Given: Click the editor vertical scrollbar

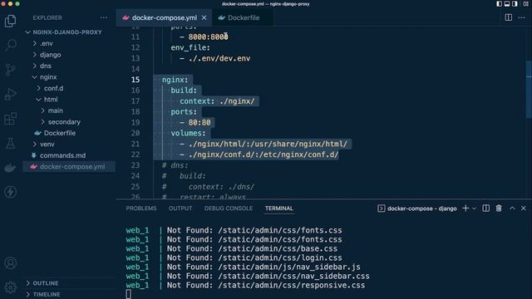Looking at the screenshot, I should [529, 90].
